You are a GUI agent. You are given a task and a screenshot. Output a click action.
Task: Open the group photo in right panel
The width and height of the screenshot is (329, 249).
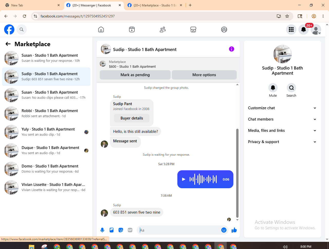click(282, 54)
